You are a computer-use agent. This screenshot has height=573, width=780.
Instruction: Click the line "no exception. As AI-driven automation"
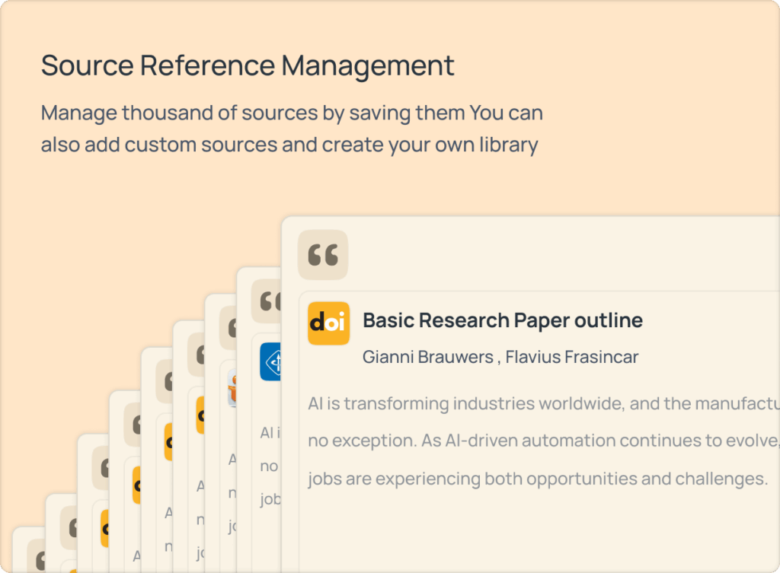pos(544,441)
